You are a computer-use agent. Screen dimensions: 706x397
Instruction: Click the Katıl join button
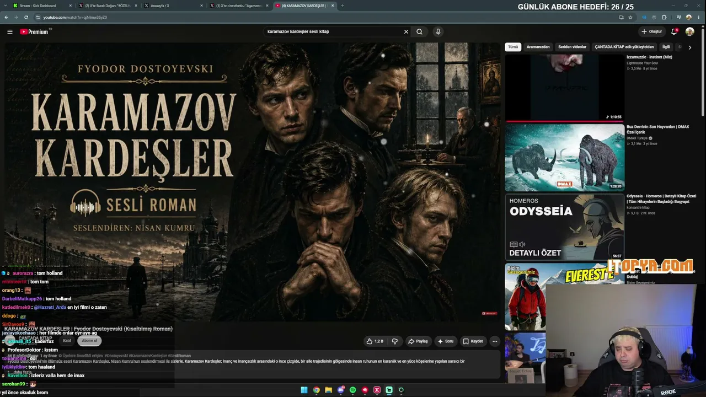click(x=67, y=341)
